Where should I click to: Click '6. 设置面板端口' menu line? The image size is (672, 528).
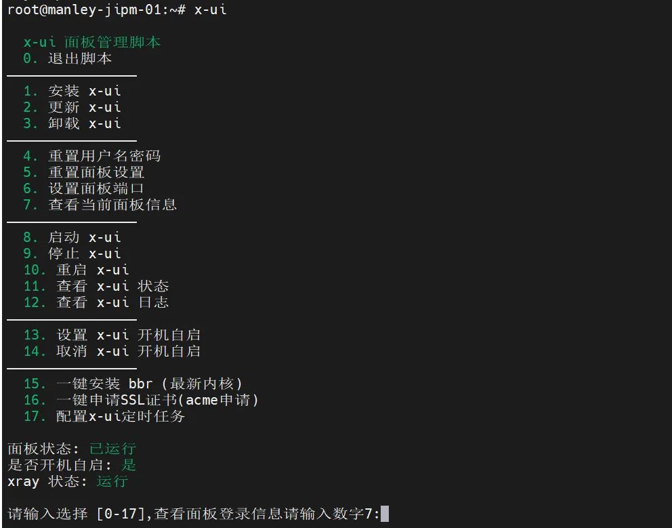pyautogui.click(x=83, y=188)
